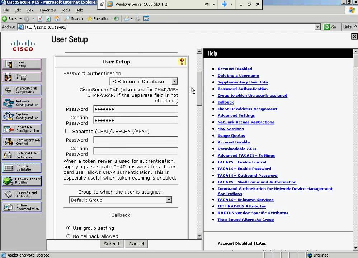
Task: Click the Go button beside address bar
Action: (x=330, y=27)
